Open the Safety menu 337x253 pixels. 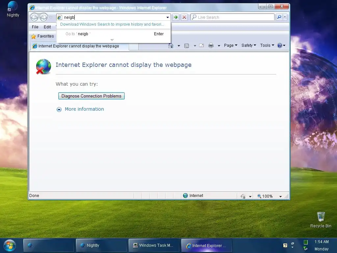[x=249, y=45]
